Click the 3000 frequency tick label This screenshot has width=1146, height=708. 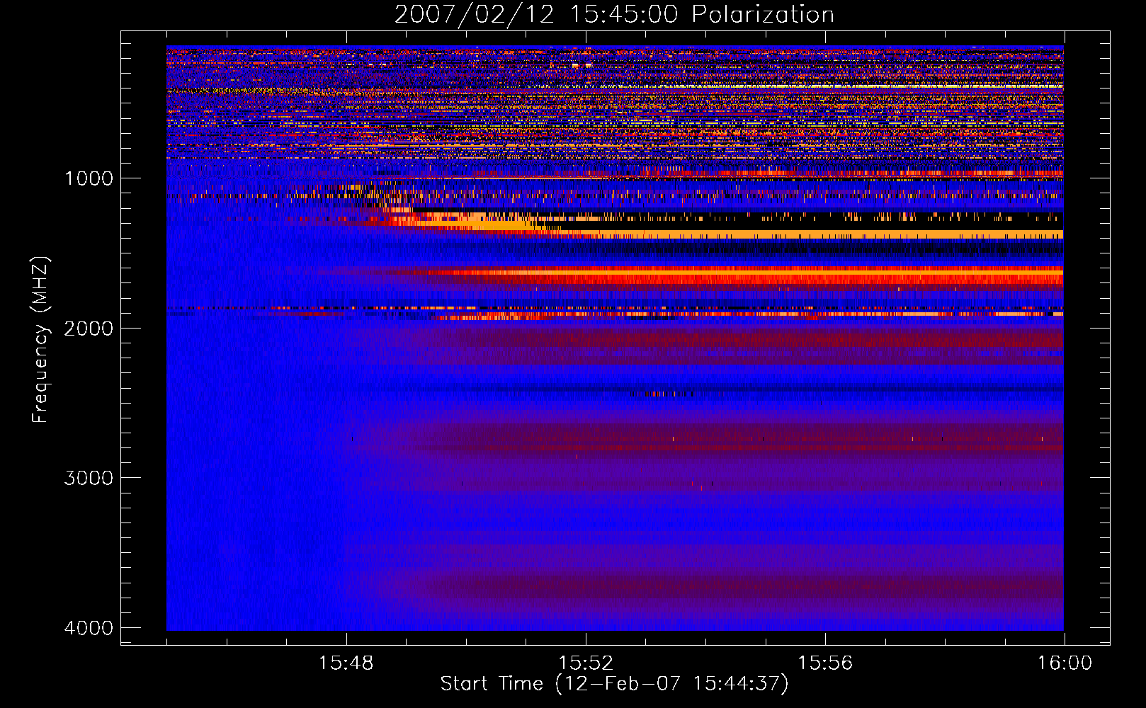[x=89, y=478]
